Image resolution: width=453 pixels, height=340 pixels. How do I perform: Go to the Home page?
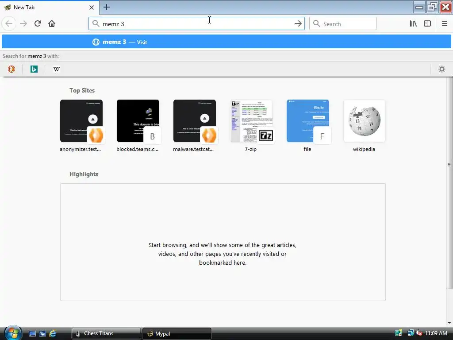(x=52, y=24)
